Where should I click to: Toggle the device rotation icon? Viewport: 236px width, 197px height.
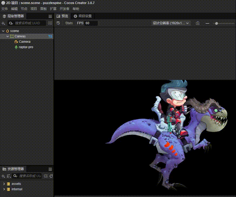point(198,23)
